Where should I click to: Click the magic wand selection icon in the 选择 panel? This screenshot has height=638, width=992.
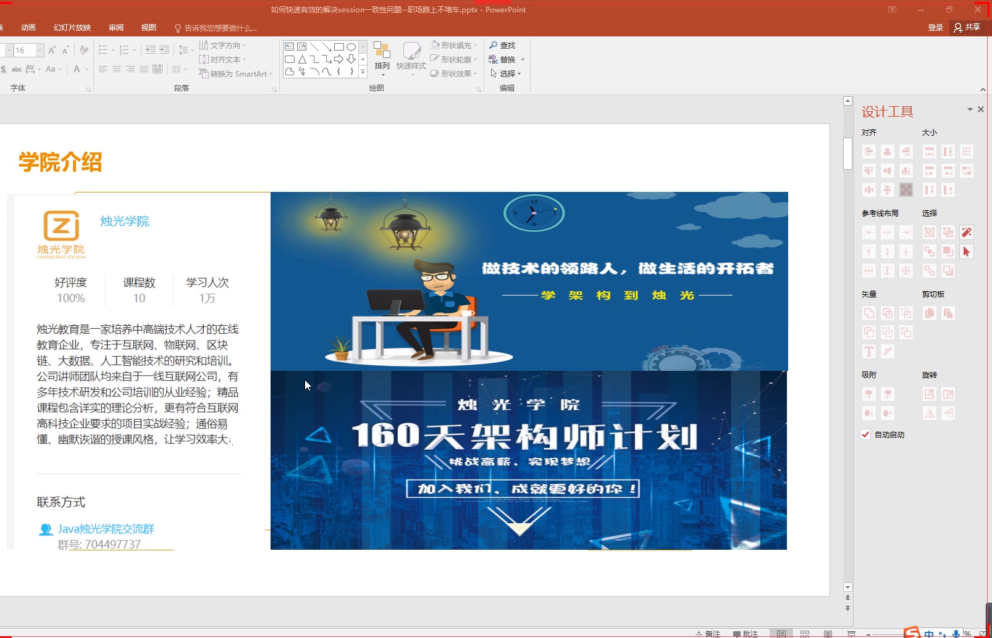[x=967, y=233]
